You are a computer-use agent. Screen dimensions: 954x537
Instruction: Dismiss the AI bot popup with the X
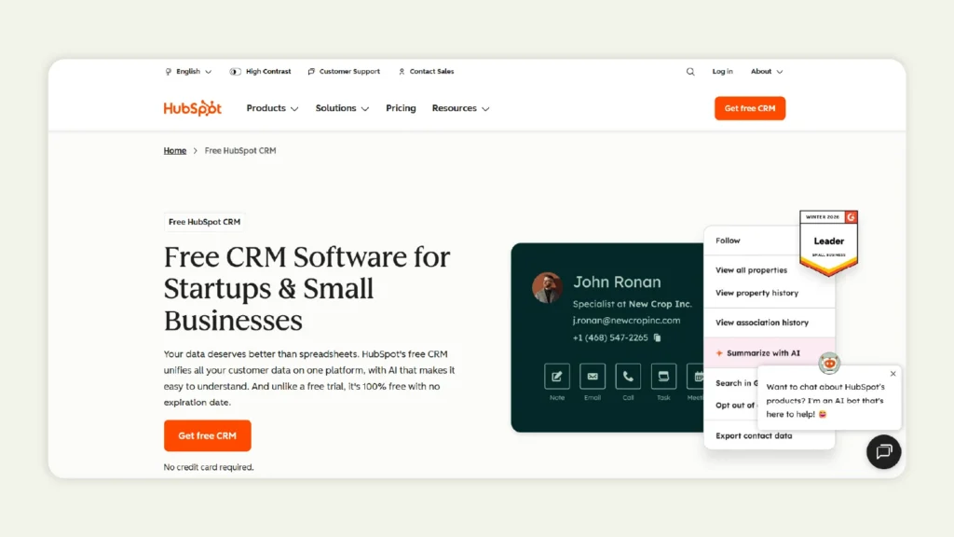(x=893, y=373)
